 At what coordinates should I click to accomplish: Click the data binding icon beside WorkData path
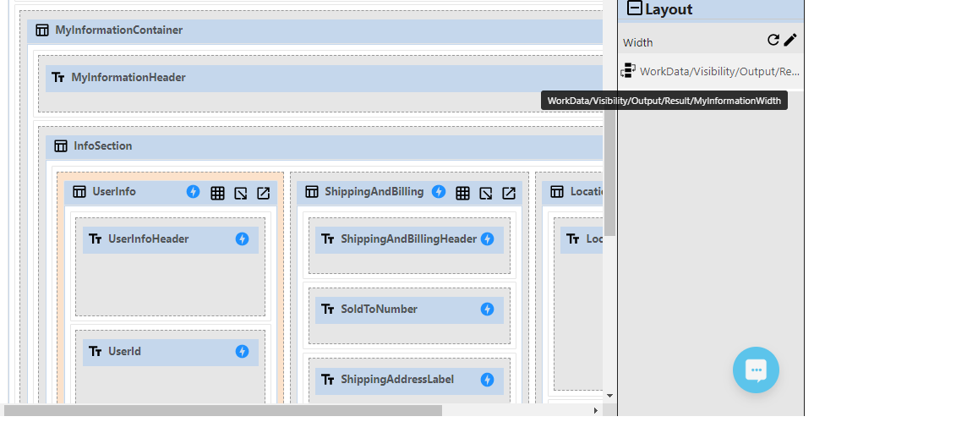(x=628, y=70)
